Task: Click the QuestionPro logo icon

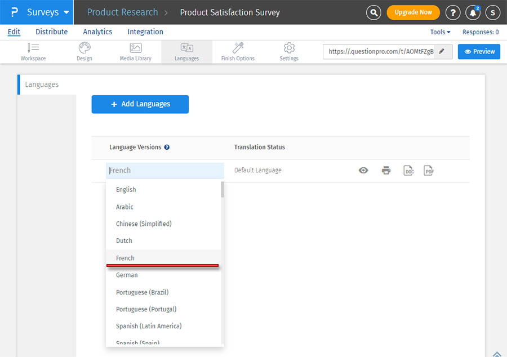Action: click(14, 12)
